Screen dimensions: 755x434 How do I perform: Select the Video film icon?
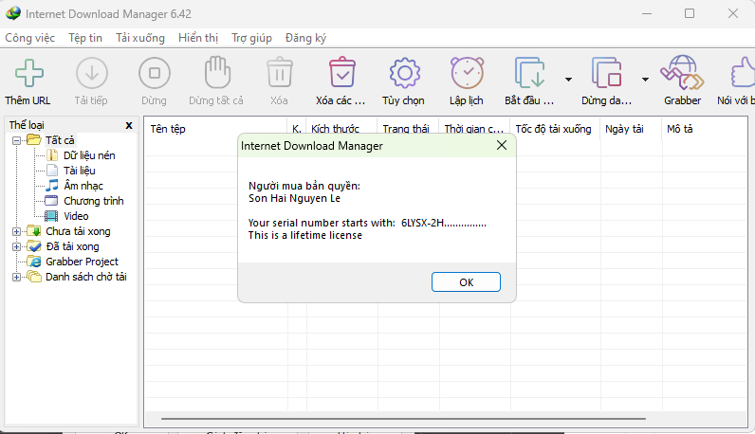coord(51,215)
